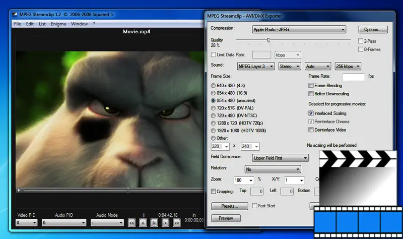Select the Other frame size option
403x239 pixels.
tap(213, 138)
